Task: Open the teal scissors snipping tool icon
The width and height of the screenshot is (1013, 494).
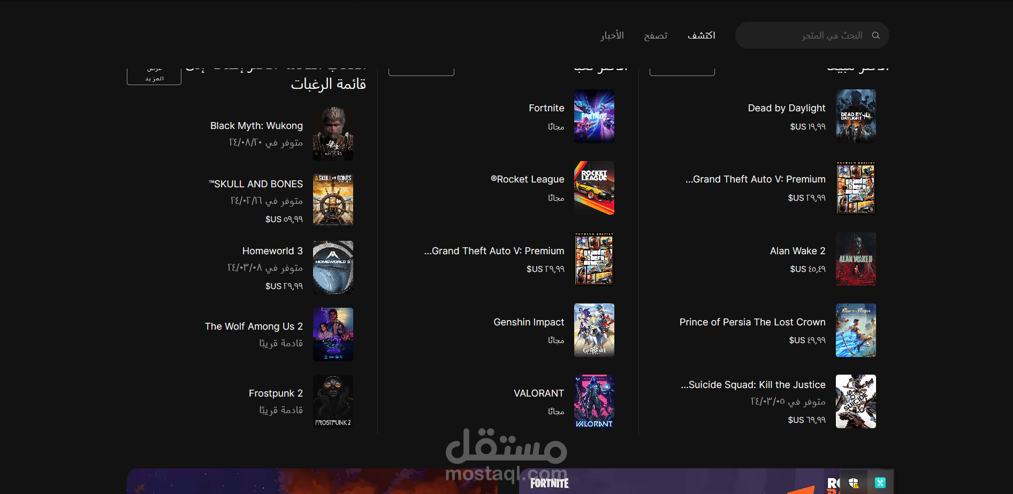Action: [x=880, y=483]
